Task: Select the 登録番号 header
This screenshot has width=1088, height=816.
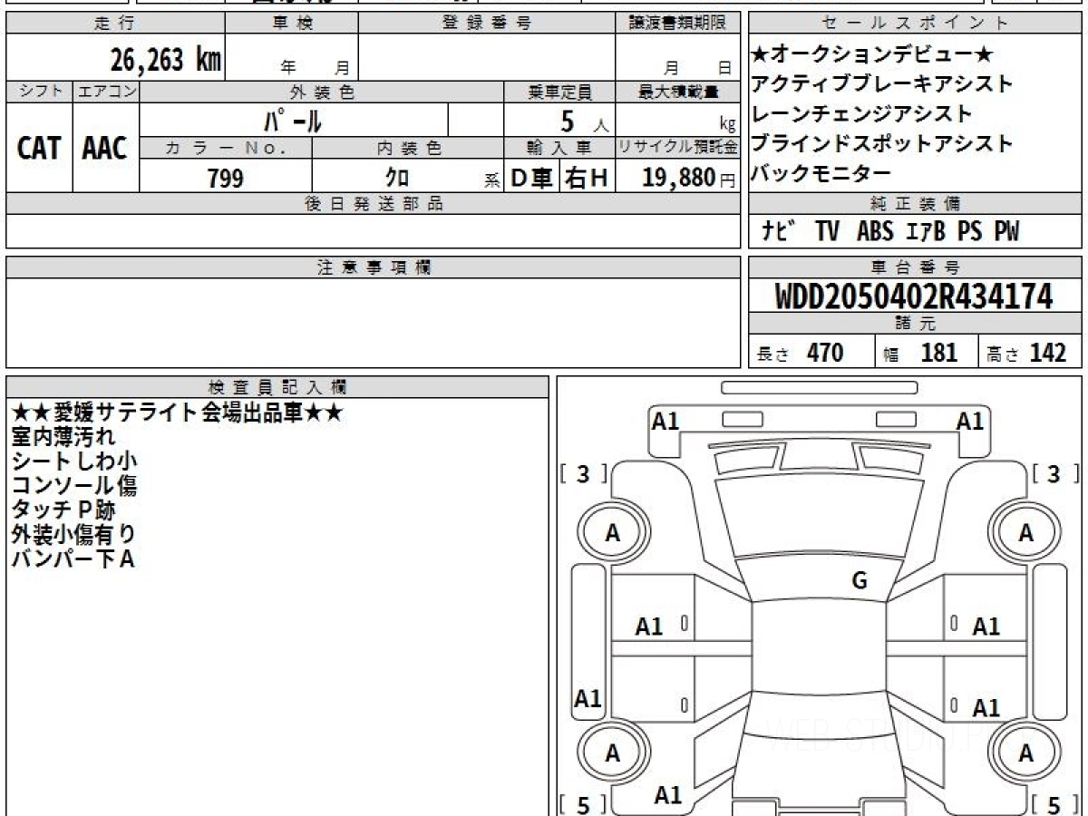Action: coord(487,24)
